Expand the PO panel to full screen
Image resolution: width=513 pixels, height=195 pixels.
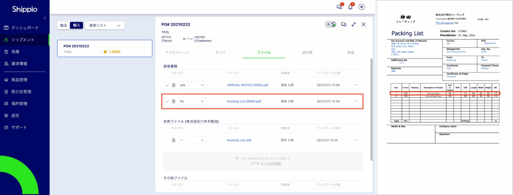[x=353, y=25]
